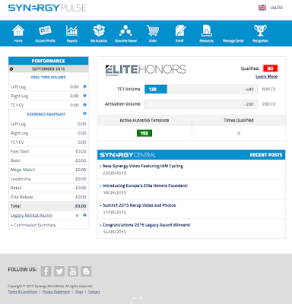Screen dimensions: 292x304
Task: Click Learn More under Qualified
Action: point(266,77)
